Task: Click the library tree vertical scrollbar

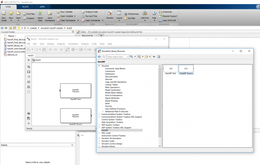Action: coord(160,102)
